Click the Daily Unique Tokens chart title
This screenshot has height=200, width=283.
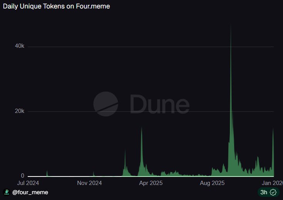pyautogui.click(x=57, y=7)
